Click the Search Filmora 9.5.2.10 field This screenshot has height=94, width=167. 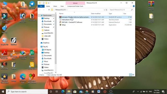coord(121,10)
